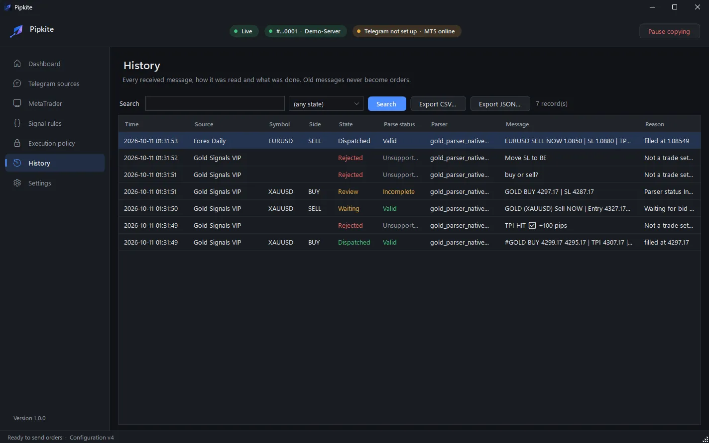Open Signal rules section

[x=55, y=123]
